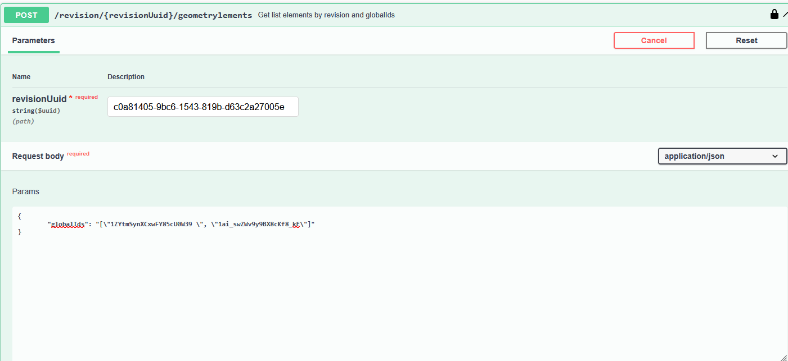Click the green POST method badge

pos(26,15)
